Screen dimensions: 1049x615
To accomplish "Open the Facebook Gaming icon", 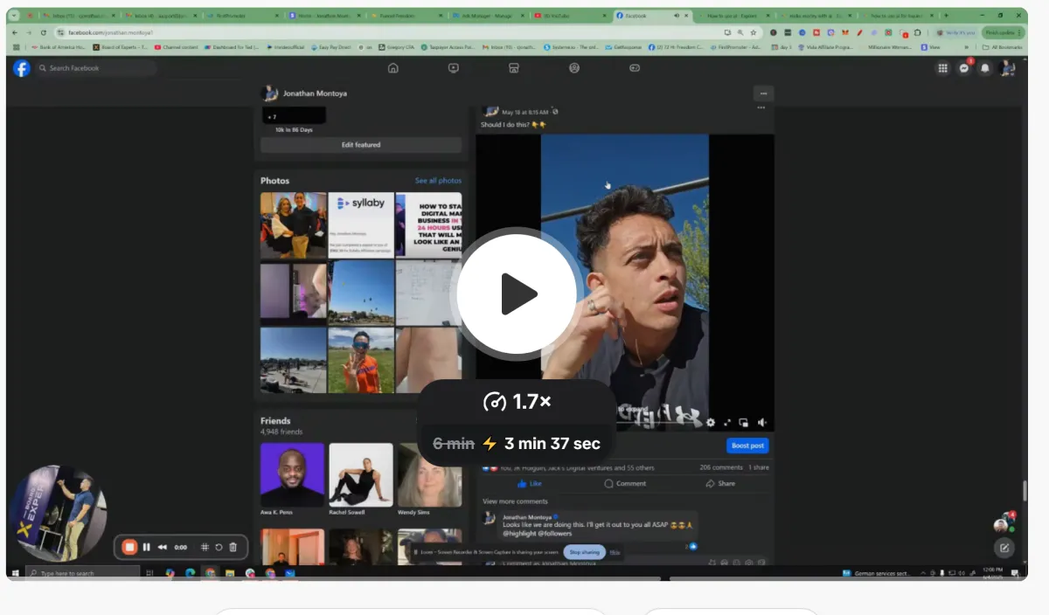I will coord(635,68).
